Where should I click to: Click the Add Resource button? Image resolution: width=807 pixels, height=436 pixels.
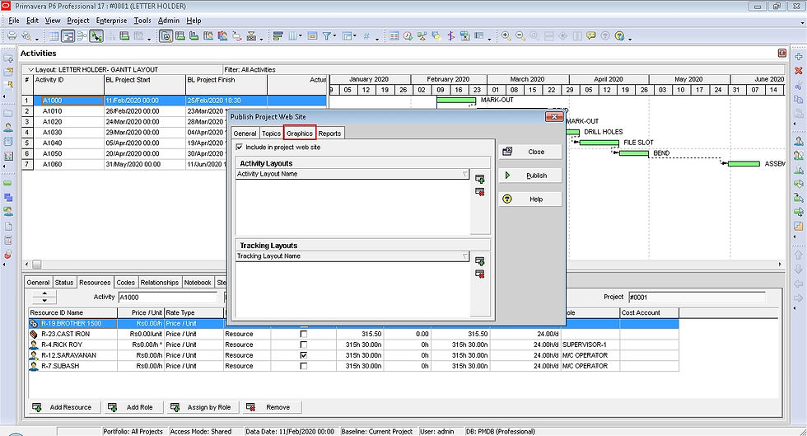[x=63, y=407]
